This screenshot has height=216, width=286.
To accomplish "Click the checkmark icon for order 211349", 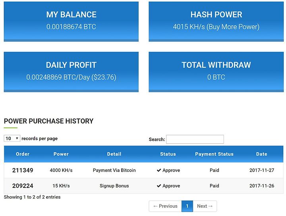I will tap(159, 170).
